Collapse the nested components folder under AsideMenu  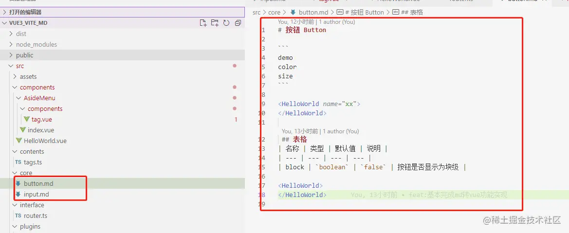tap(45, 108)
